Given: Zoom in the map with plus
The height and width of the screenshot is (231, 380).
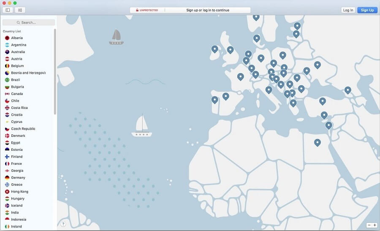Looking at the screenshot, I should pos(375,225).
